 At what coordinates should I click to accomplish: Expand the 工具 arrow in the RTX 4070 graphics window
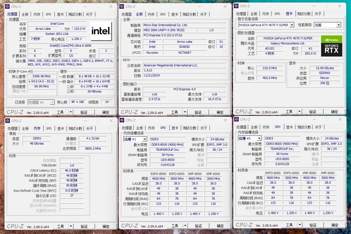(x=299, y=112)
